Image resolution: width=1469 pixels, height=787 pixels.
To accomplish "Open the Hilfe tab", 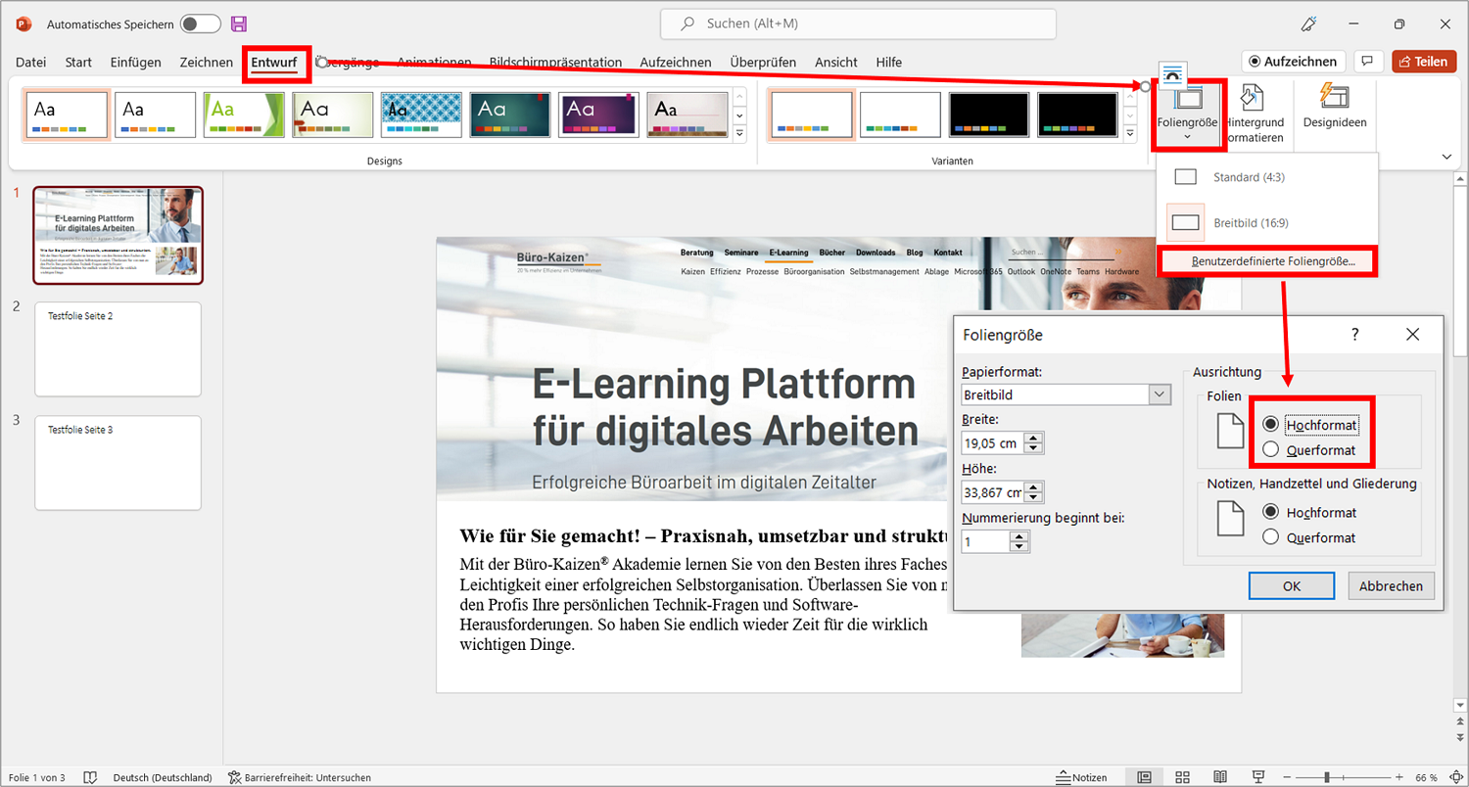I will pyautogui.click(x=889, y=62).
